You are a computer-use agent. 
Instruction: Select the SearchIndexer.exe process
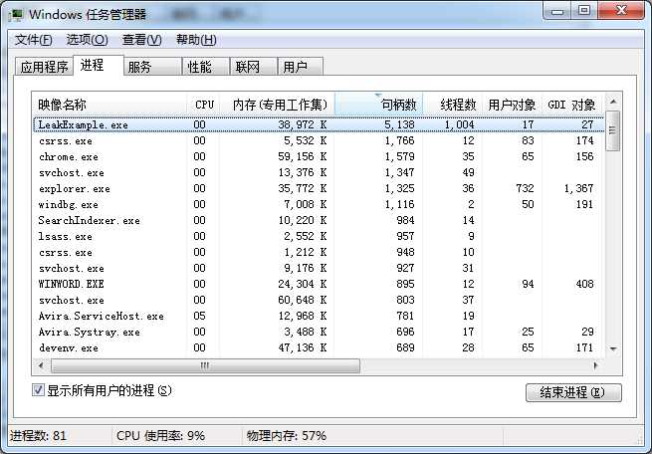[x=318, y=220]
